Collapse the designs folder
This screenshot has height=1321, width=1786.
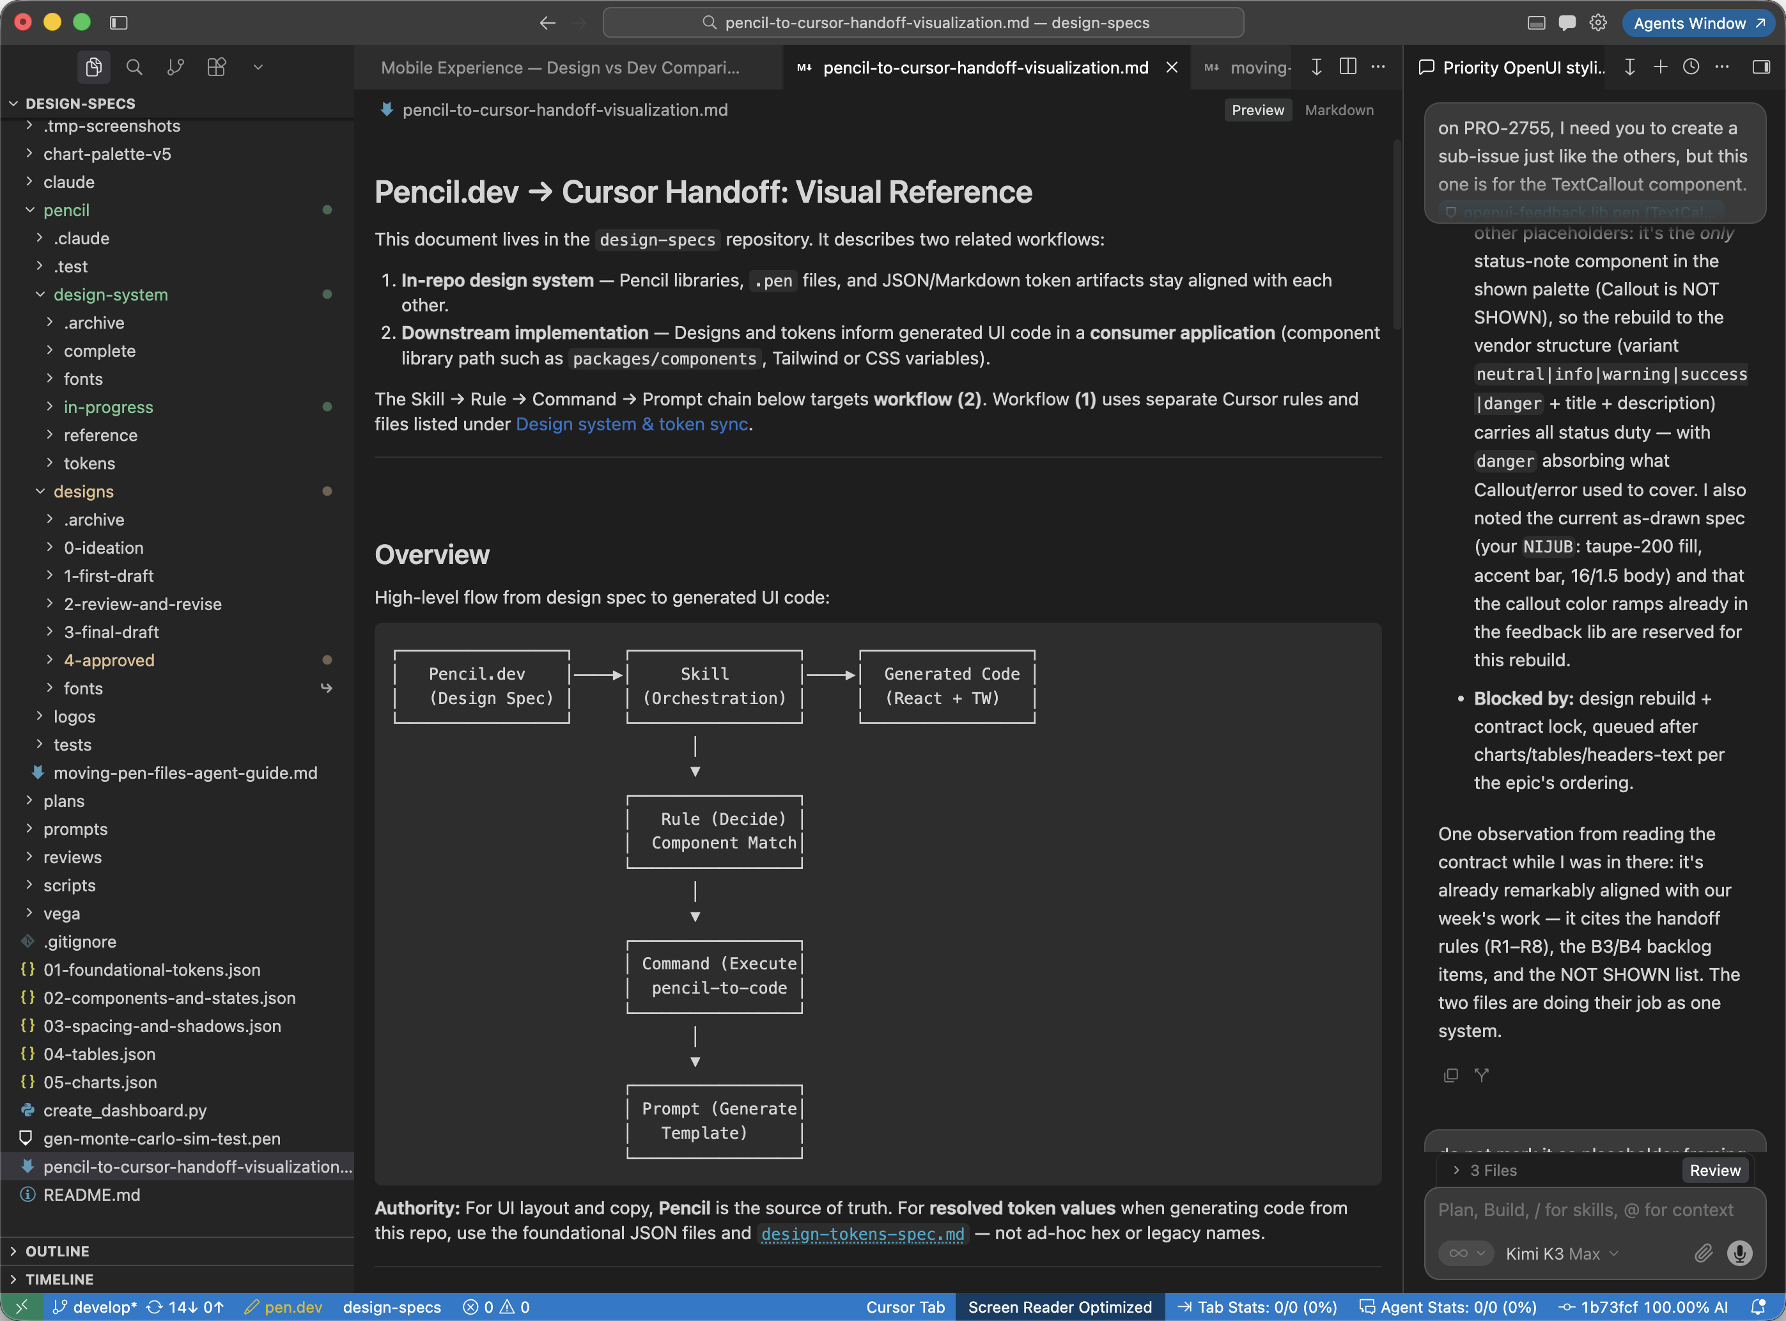coord(178,491)
